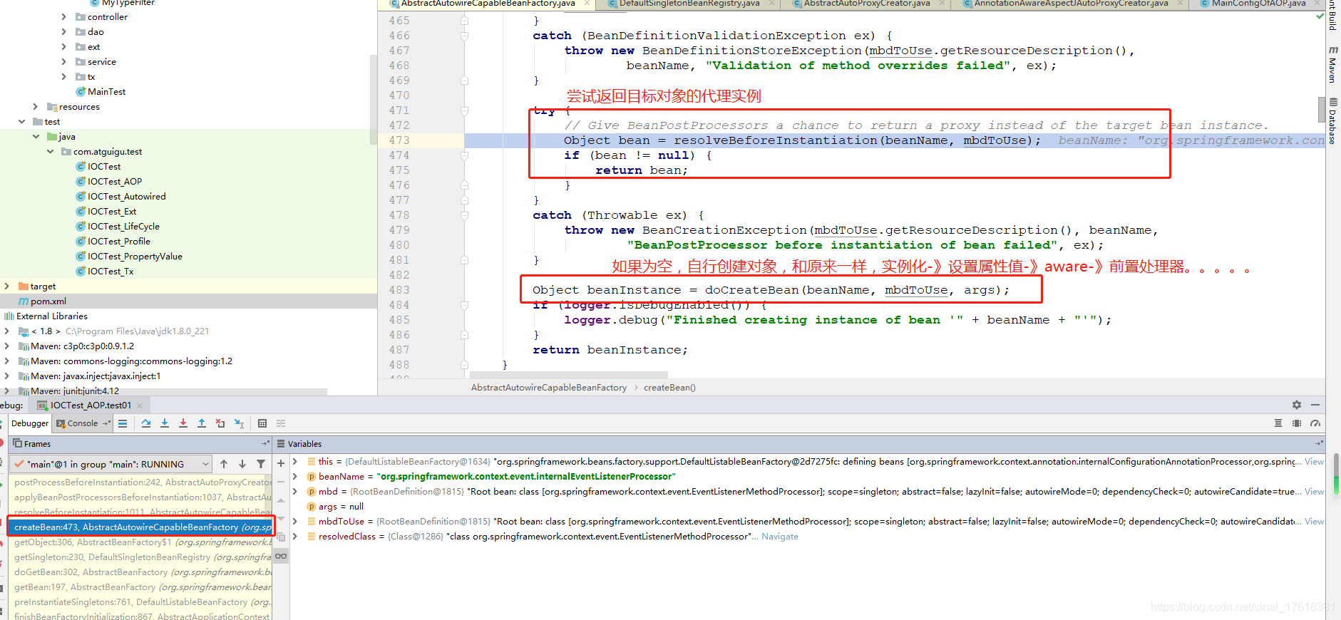Open MainConfigOfAOP.java editor tab
The image size is (1341, 620).
[1259, 4]
